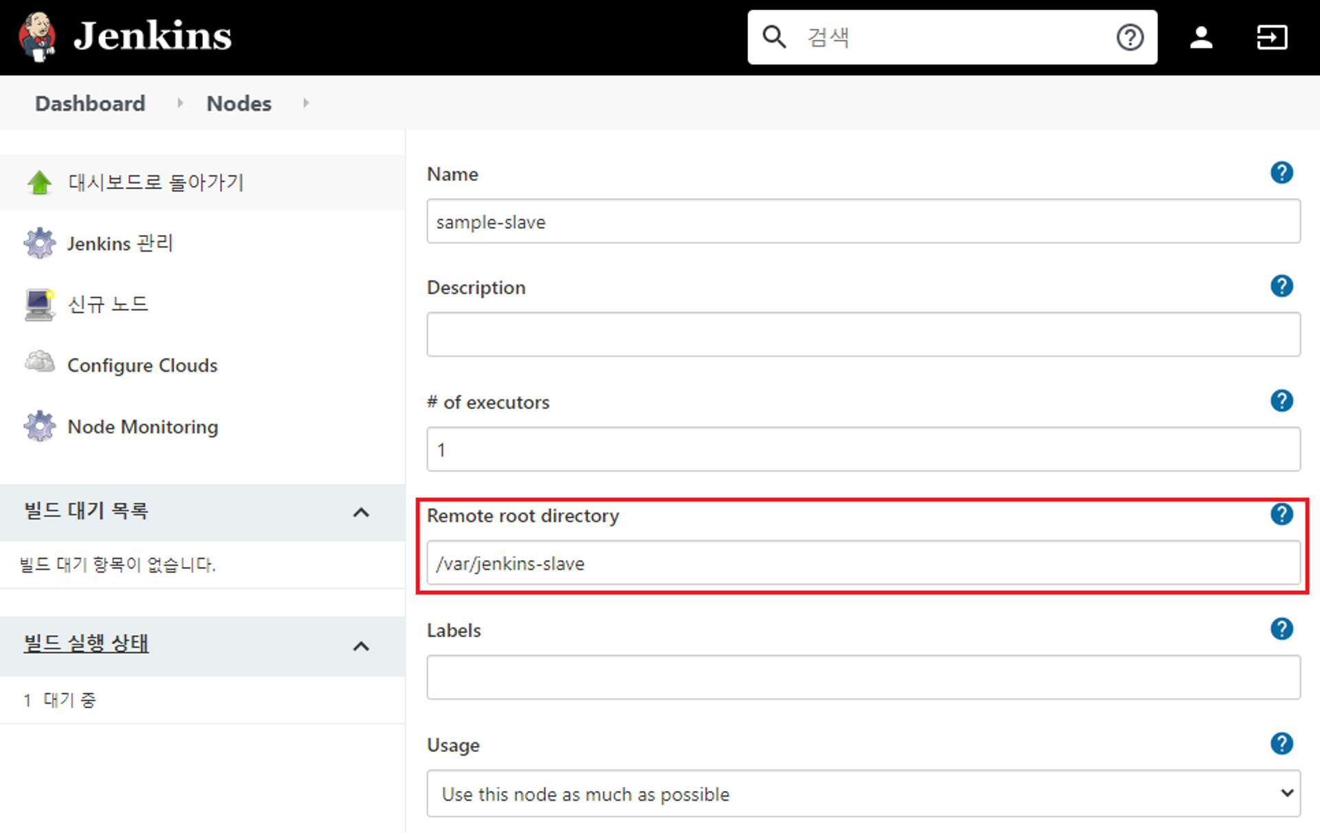Show help for Labels field

click(x=1281, y=628)
